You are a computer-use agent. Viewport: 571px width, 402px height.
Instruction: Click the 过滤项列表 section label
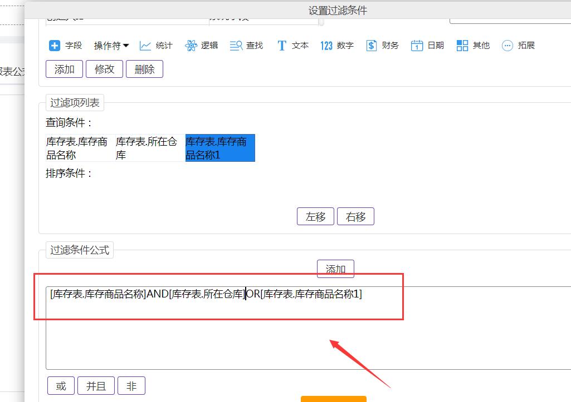click(75, 103)
